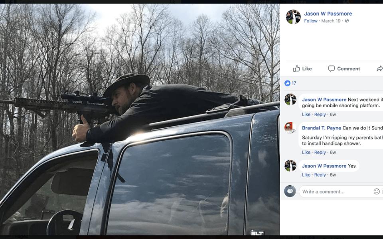Open Brandal T. Payne's profile name link
The height and width of the screenshot is (239, 383).
click(x=322, y=128)
